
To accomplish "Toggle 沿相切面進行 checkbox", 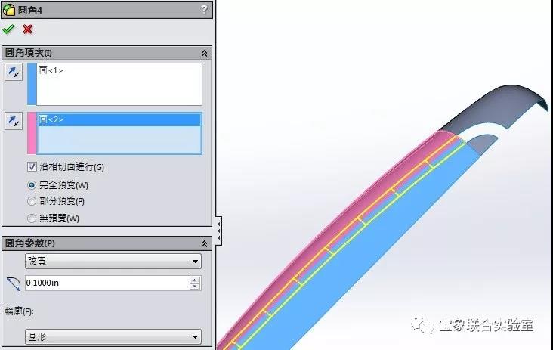I will (32, 166).
